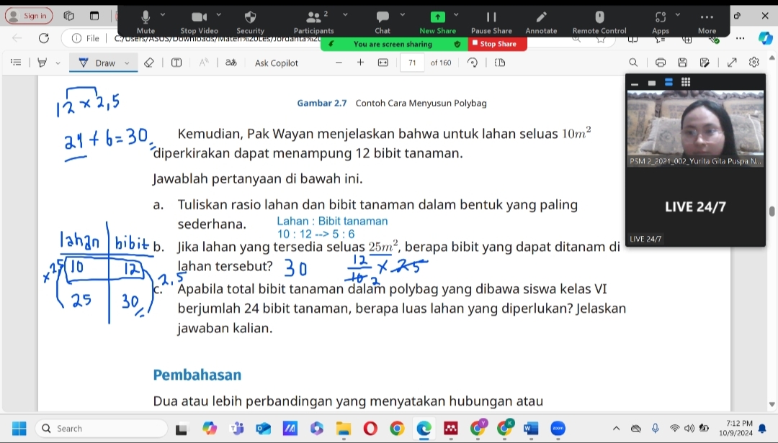Open Zoom from the taskbar
This screenshot has height=443, width=778.
558,428
